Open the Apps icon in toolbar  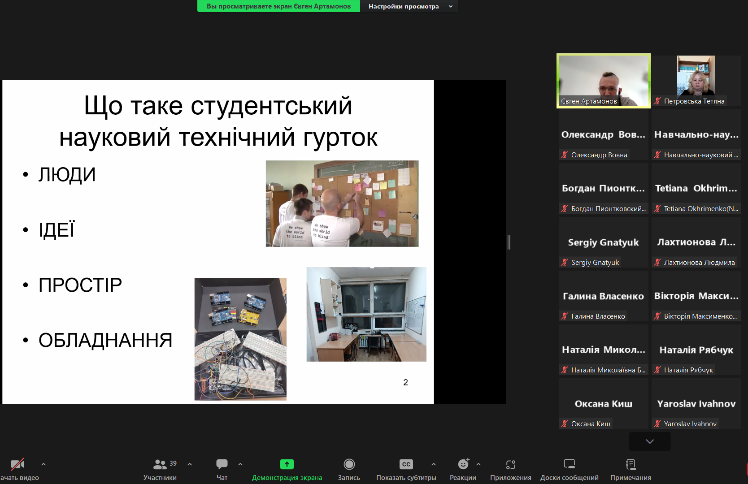(510, 464)
